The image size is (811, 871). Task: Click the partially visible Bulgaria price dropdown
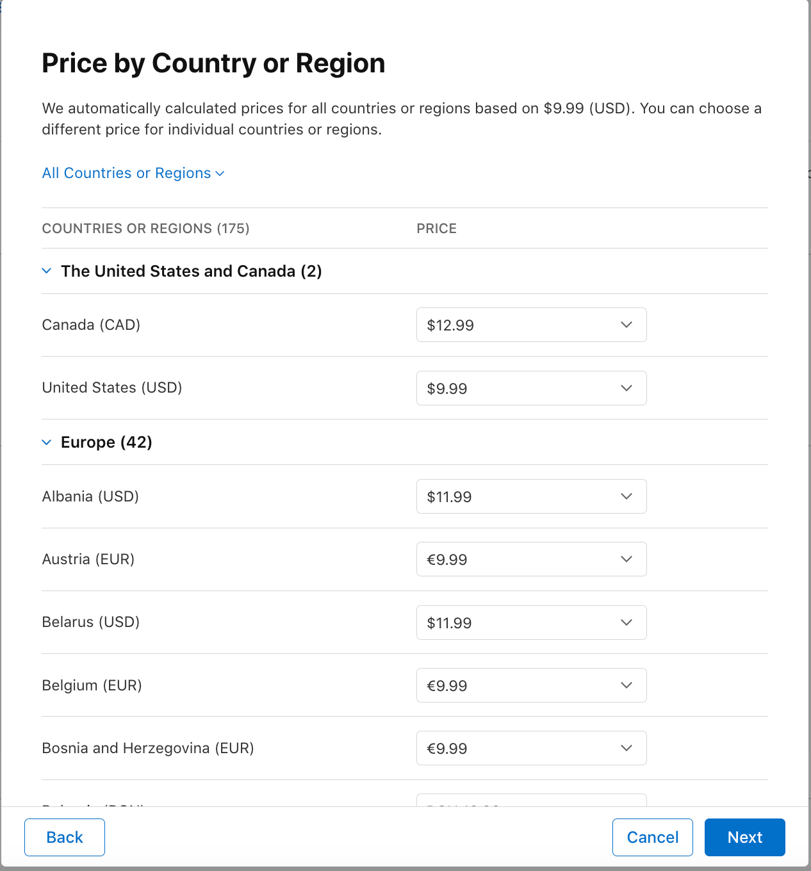coord(531,801)
